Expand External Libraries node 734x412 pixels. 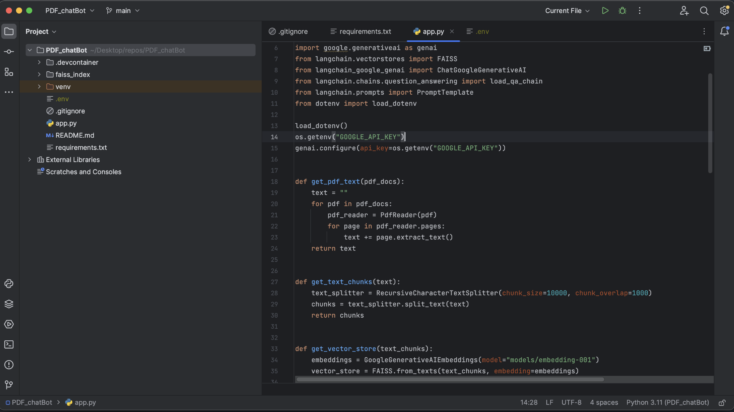click(x=30, y=159)
